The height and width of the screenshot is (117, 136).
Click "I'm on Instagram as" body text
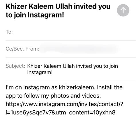coord(32,87)
